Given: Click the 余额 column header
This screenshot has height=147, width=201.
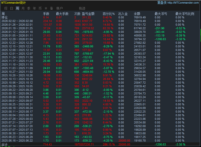Looking at the screenshot, I should [137, 14].
